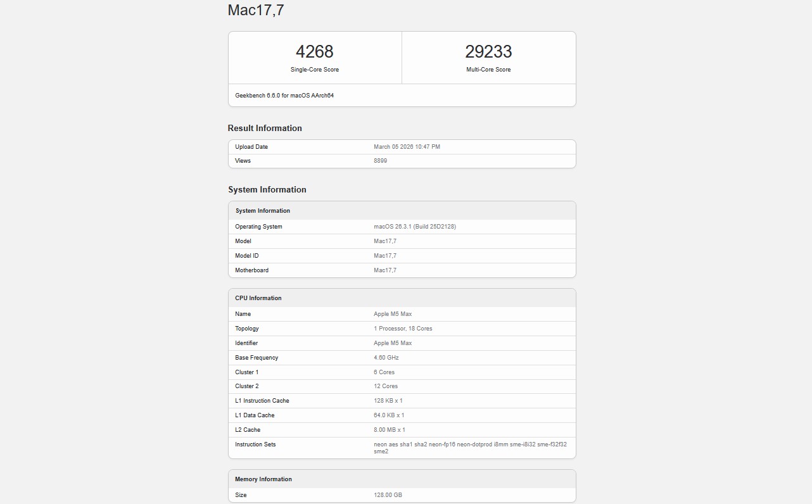Select the Base Frequency value 4.60 GHz
The image size is (812, 504).
[386, 357]
